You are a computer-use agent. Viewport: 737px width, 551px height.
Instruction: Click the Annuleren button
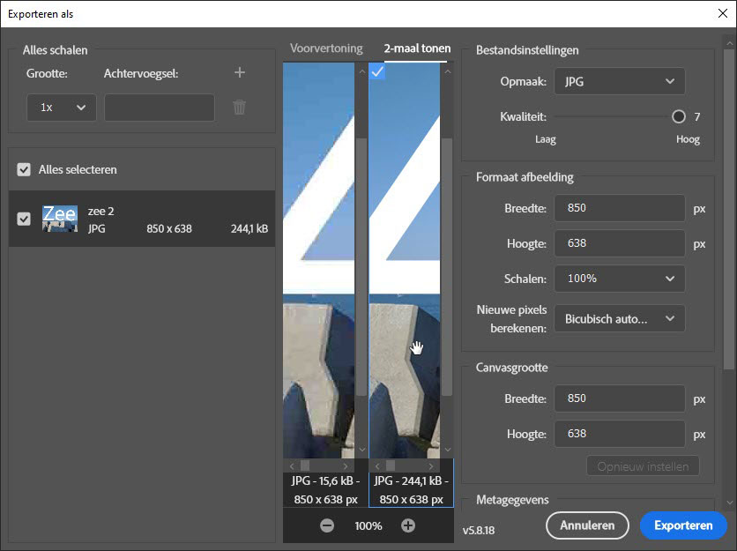[x=587, y=525]
